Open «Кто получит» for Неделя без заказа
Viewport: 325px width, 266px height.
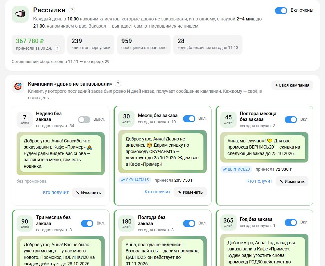56,192
